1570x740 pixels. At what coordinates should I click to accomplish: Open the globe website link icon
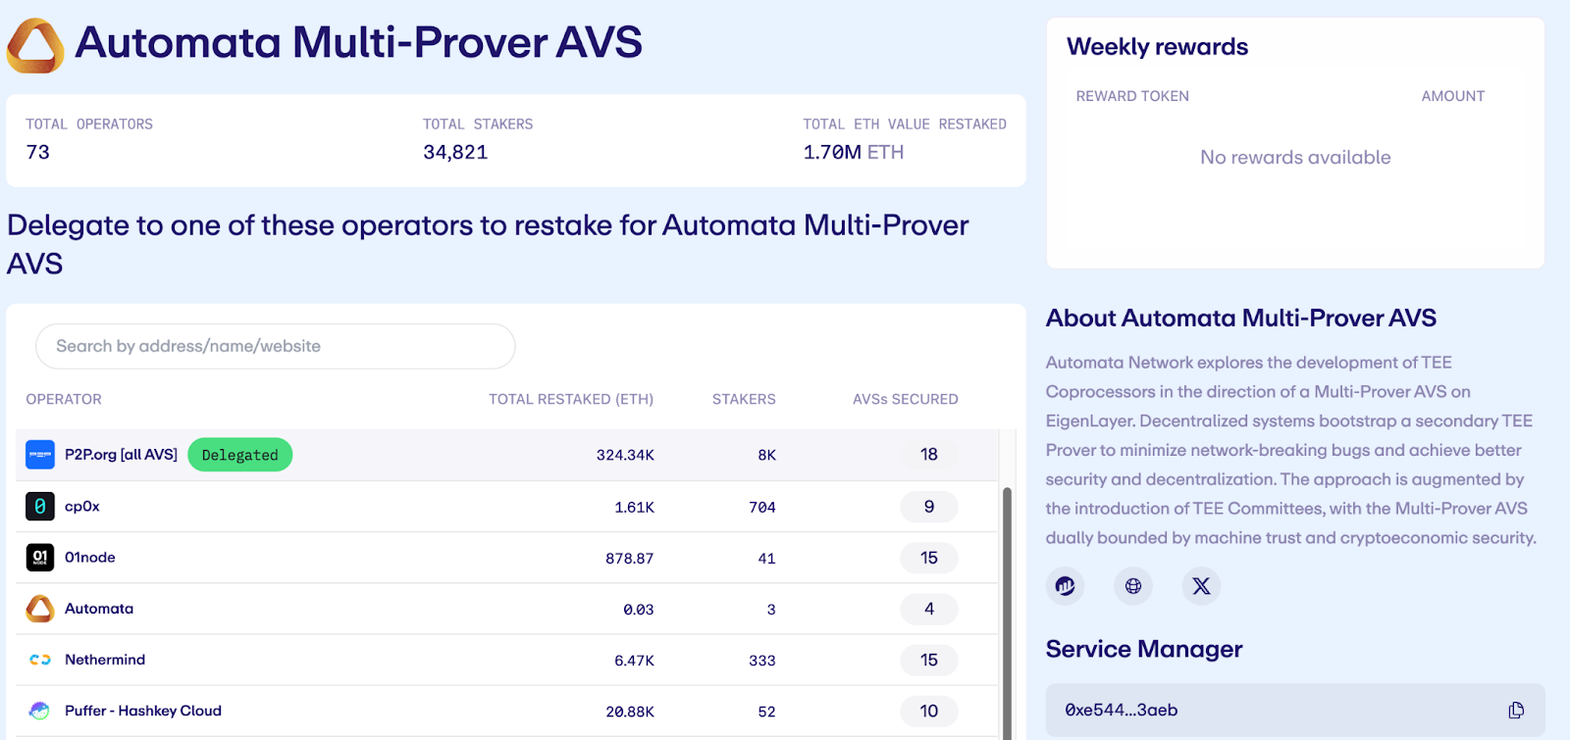click(x=1133, y=586)
